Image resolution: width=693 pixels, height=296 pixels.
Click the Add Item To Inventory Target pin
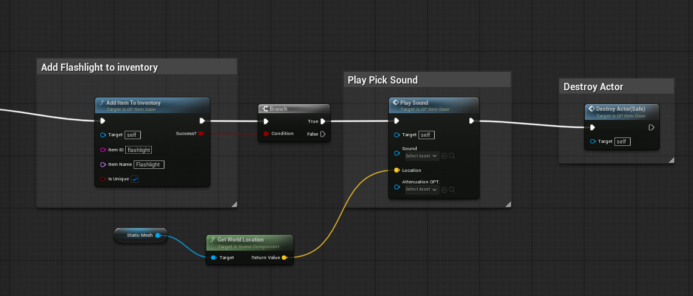coord(103,135)
